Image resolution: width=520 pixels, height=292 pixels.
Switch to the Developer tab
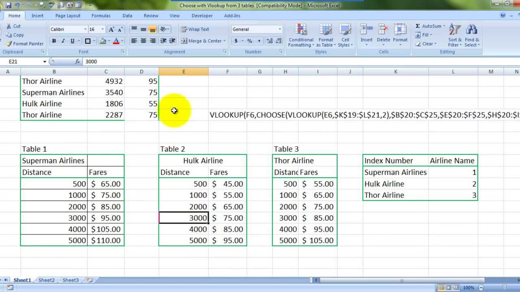tap(202, 15)
